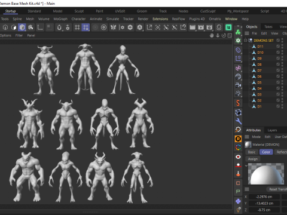This screenshot has width=287, height=215.
Task: Click the square with question mark arrow icon
Action: pyautogui.click(x=183, y=27)
